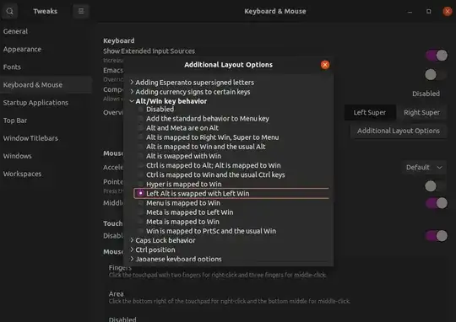The image size is (456, 322).
Task: Open the hamburger menu next to Tweaks
Action: coord(81,11)
